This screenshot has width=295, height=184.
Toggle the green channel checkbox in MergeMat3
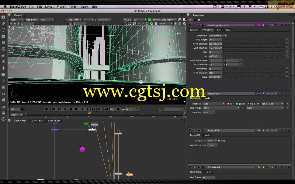[x=237, y=104]
